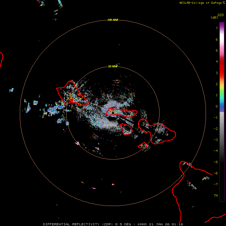Click the -4 dB value on the scale
This screenshot has width=226, height=226.
tap(216, 151)
